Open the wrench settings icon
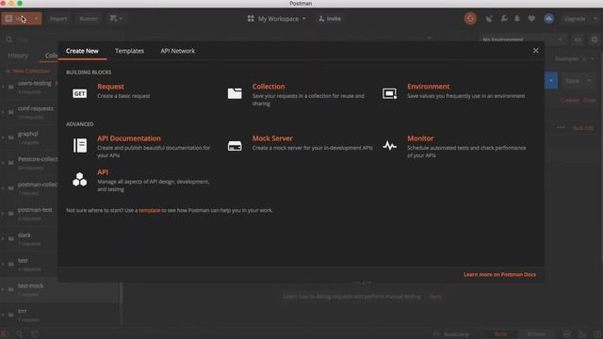Viewport: 603px width, 339px height. [x=504, y=19]
